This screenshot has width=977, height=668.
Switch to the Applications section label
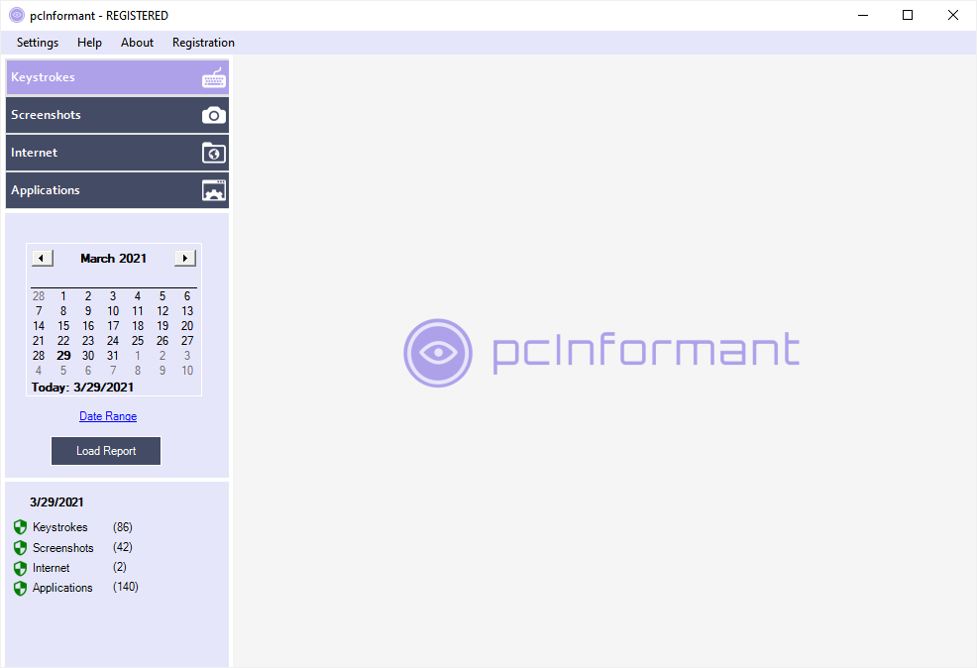click(x=45, y=190)
